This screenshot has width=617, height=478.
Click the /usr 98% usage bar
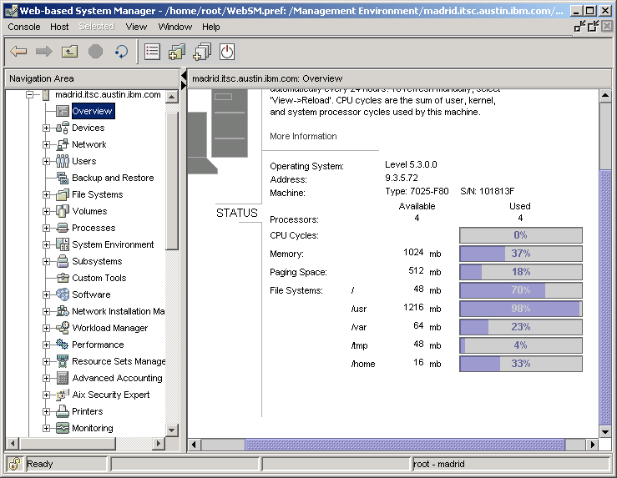pos(521,309)
